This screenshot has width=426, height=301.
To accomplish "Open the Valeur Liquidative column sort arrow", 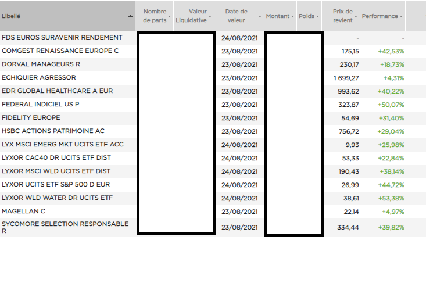I will pyautogui.click(x=210, y=16).
